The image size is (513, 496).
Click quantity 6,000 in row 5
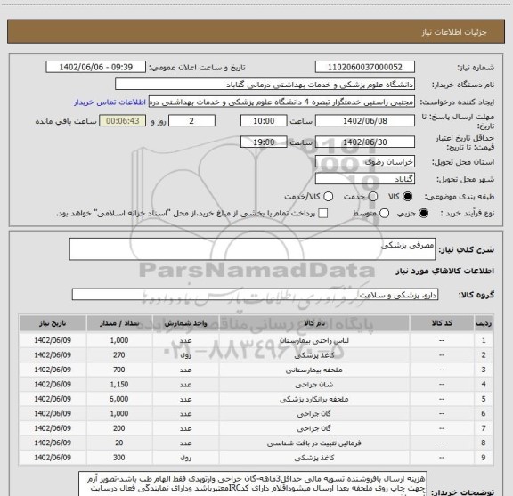[x=119, y=399]
